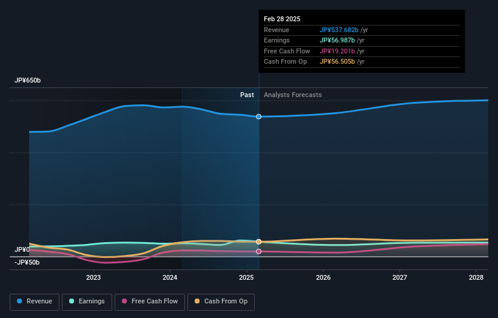Screen dimensions: 498x318
Task: Toggle the Free Cash Flow legend series
Action: (150, 302)
